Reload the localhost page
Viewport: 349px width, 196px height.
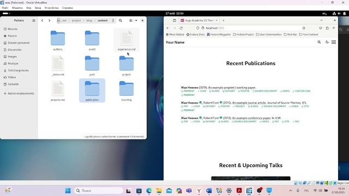tap(181, 28)
